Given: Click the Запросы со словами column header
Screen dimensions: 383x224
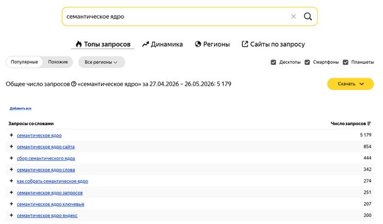Looking at the screenshot, I should pos(31,123).
